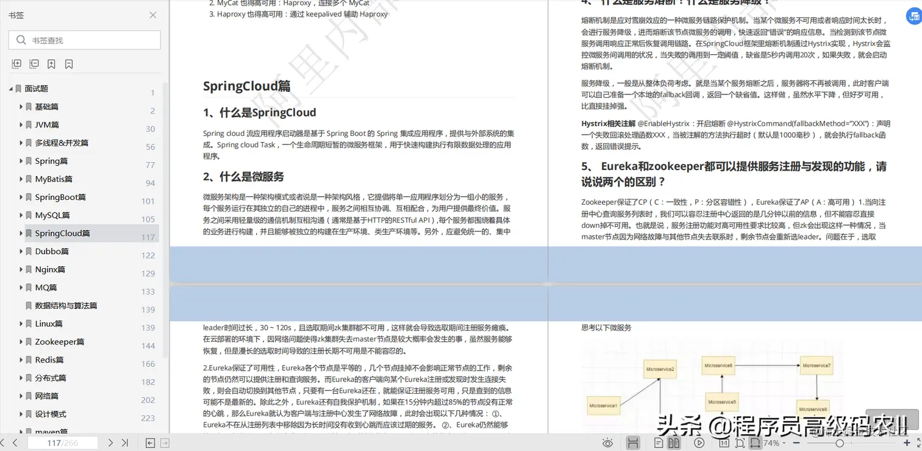This screenshot has height=451, width=922.
Task: Click the 书签查找 search field
Action: pyautogui.click(x=85, y=40)
